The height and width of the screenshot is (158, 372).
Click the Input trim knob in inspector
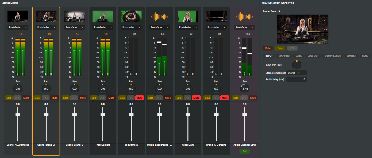pyautogui.click(x=296, y=65)
